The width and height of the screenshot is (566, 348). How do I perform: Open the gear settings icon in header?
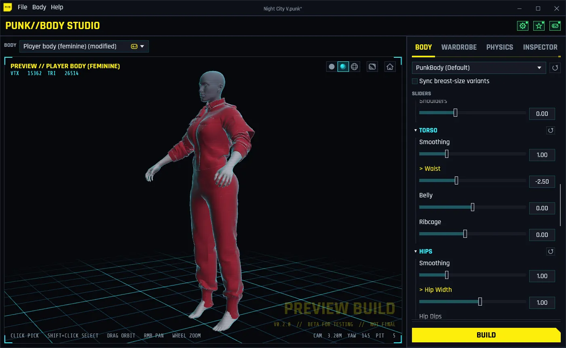coord(523,26)
